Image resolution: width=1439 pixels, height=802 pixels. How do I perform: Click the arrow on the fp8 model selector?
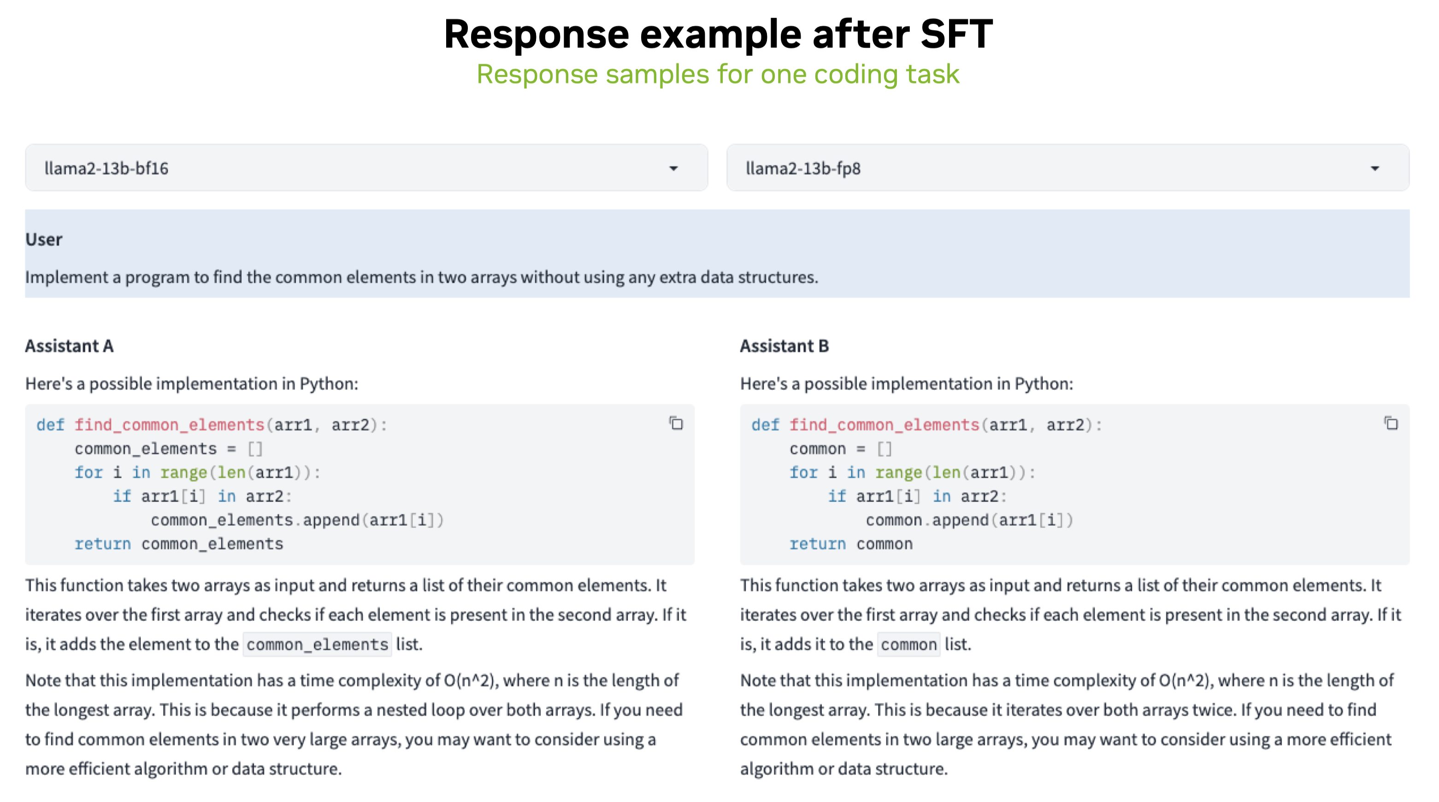(x=1375, y=168)
